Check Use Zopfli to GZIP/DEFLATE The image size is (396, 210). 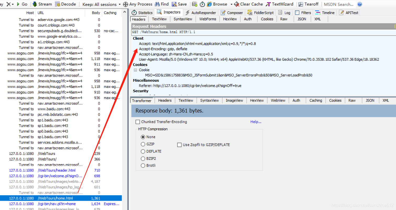pyautogui.click(x=179, y=145)
